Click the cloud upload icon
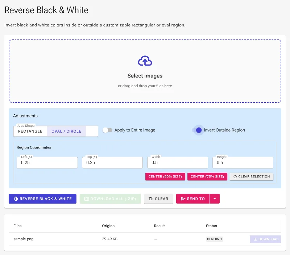Screen dimensions: 290x255 [x=145, y=61]
